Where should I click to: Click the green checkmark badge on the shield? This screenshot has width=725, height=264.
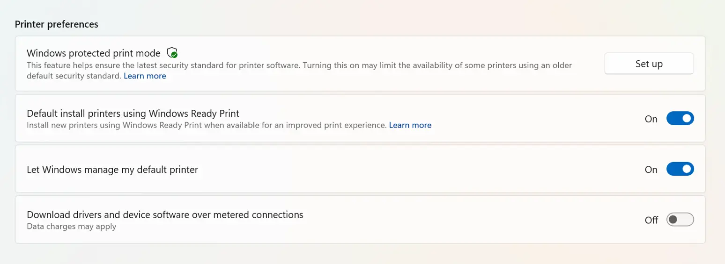(x=175, y=55)
